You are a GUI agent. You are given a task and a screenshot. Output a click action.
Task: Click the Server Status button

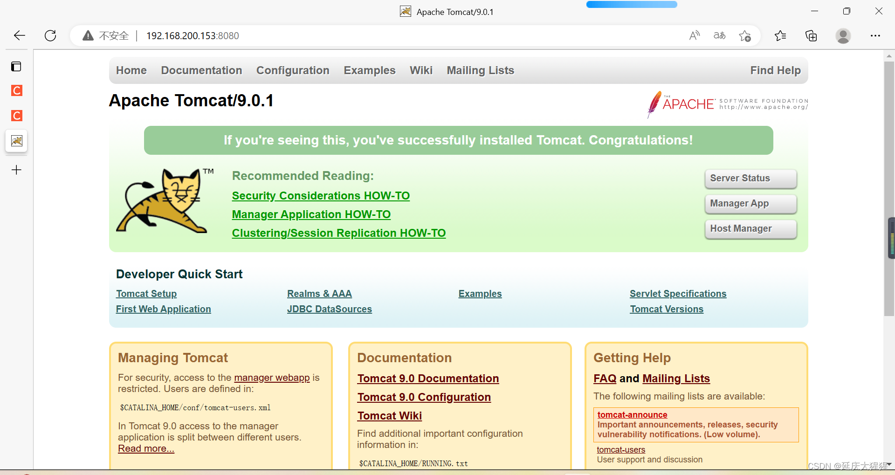pos(750,179)
